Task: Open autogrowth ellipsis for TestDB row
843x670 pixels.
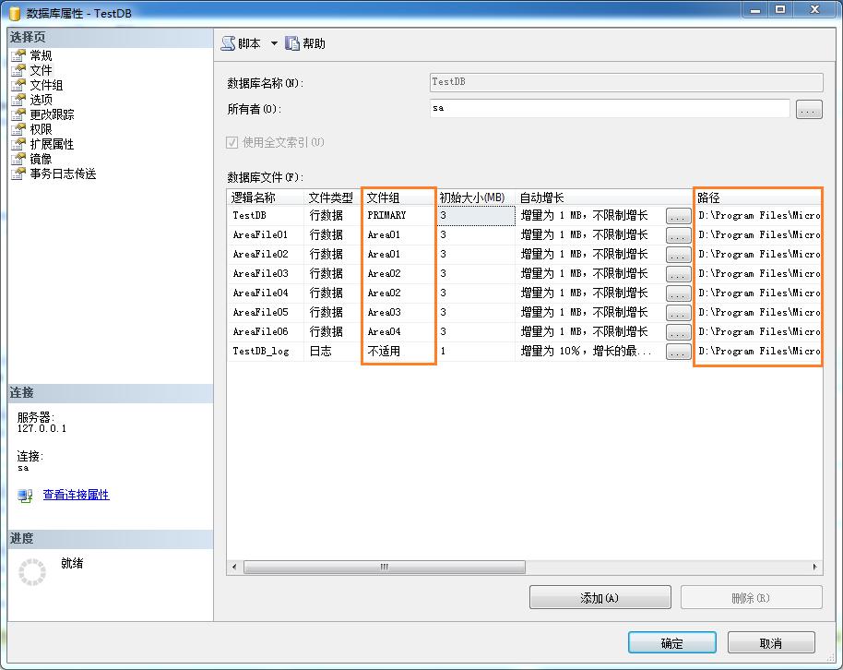Action: pyautogui.click(x=679, y=216)
